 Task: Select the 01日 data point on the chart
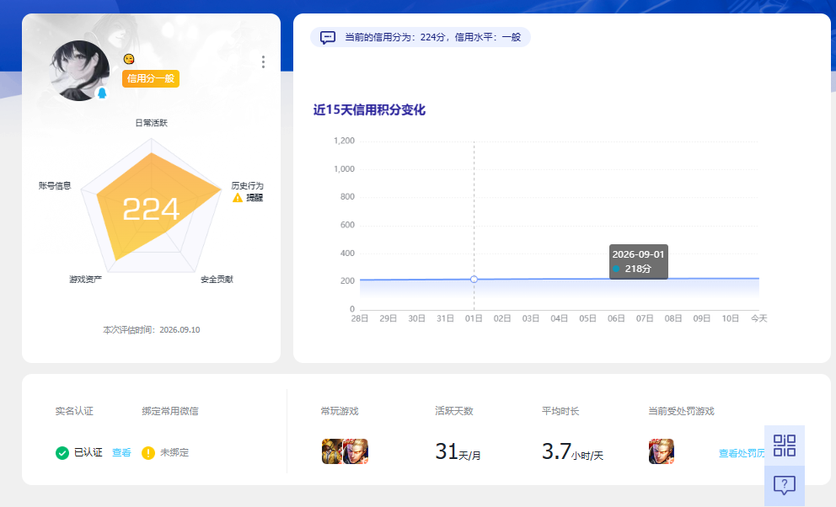[474, 279]
